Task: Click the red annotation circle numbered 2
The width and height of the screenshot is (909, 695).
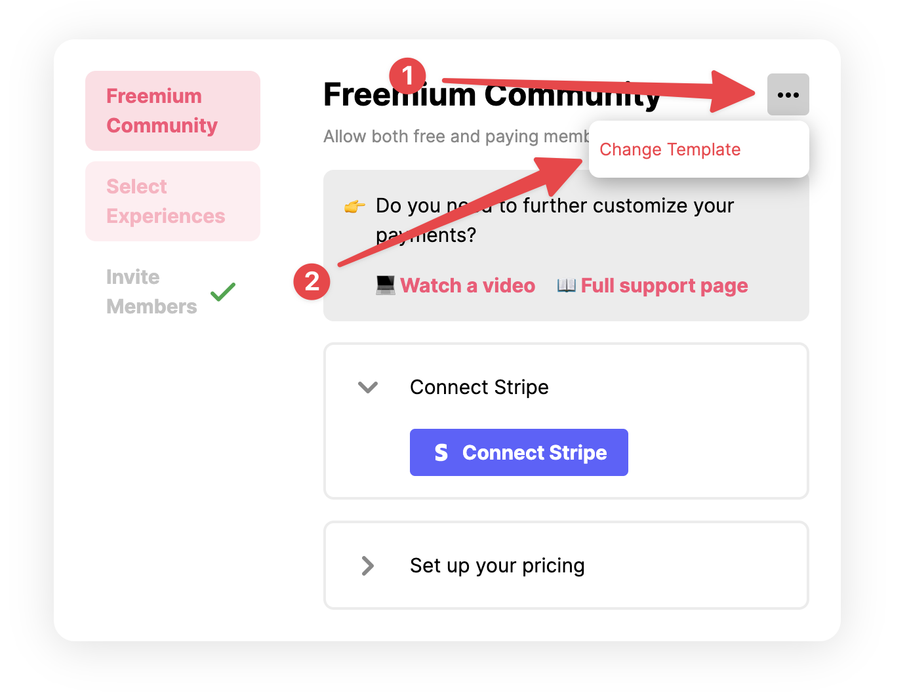Action: 312,282
